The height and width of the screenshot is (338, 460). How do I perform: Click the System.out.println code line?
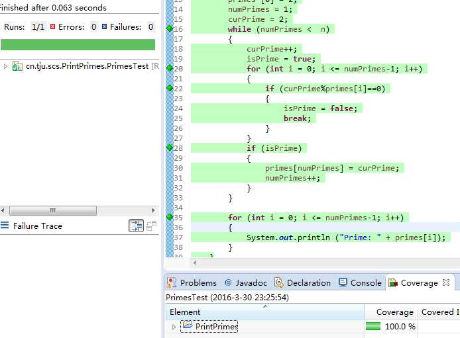346,237
